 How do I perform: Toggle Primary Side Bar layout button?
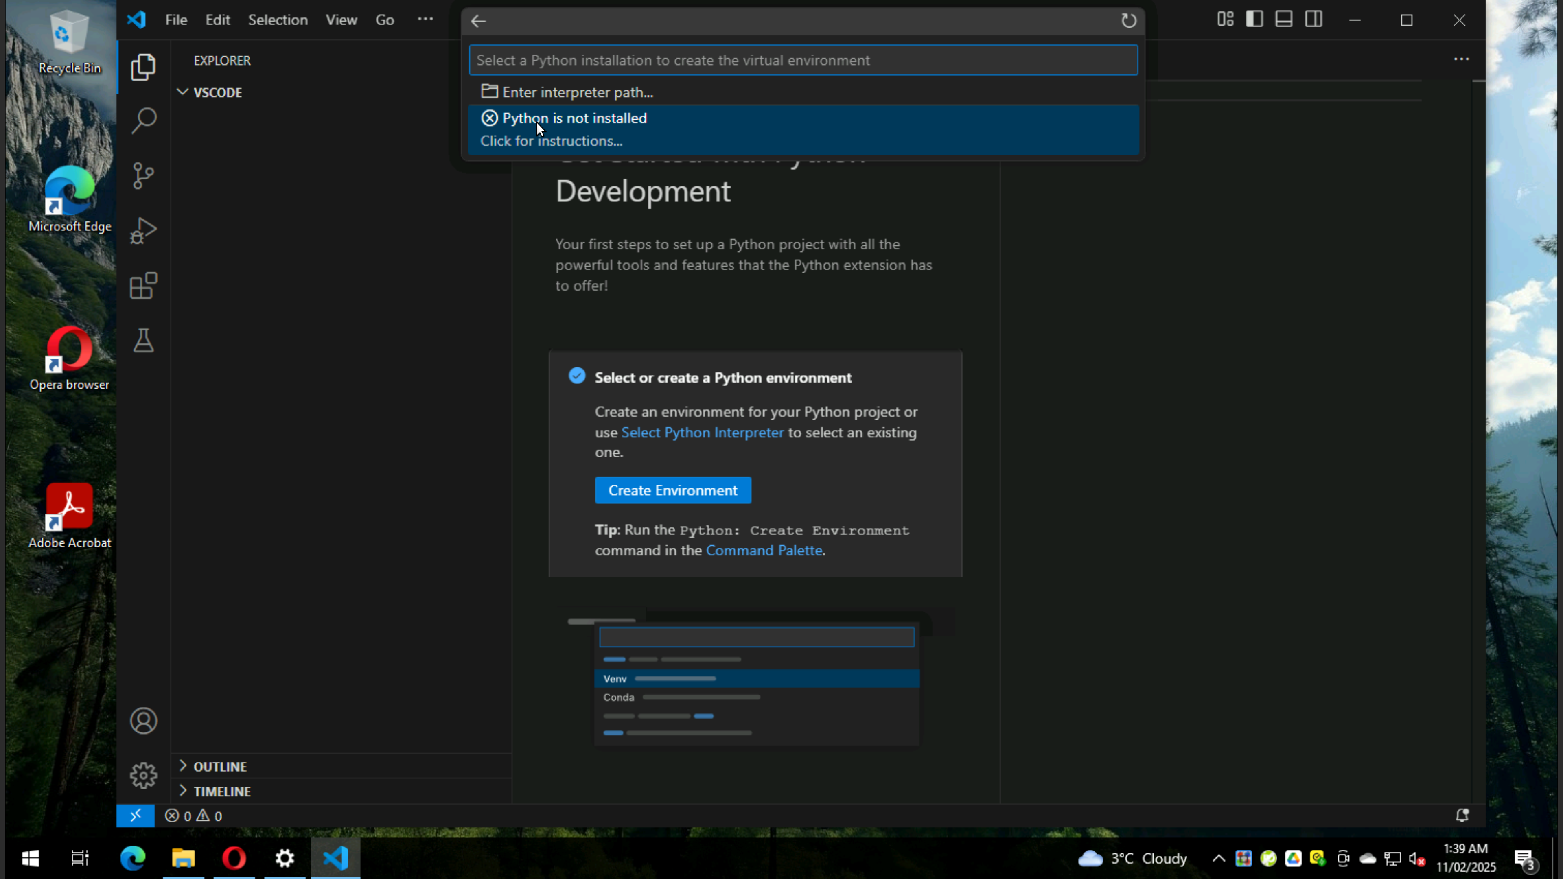pos(1254,20)
